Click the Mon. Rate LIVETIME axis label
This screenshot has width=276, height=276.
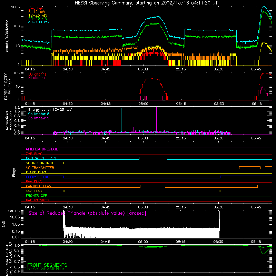pos(9,259)
